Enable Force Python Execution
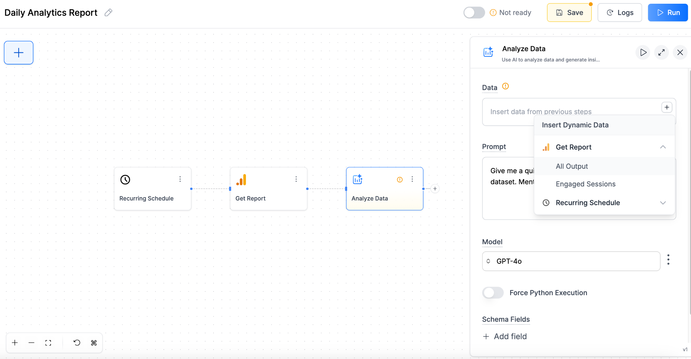 tap(493, 292)
